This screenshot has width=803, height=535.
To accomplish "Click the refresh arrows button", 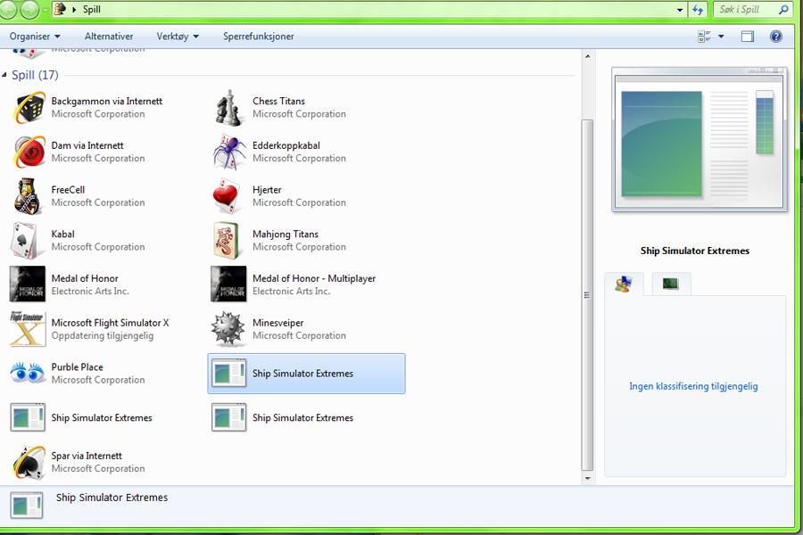I will click(698, 10).
